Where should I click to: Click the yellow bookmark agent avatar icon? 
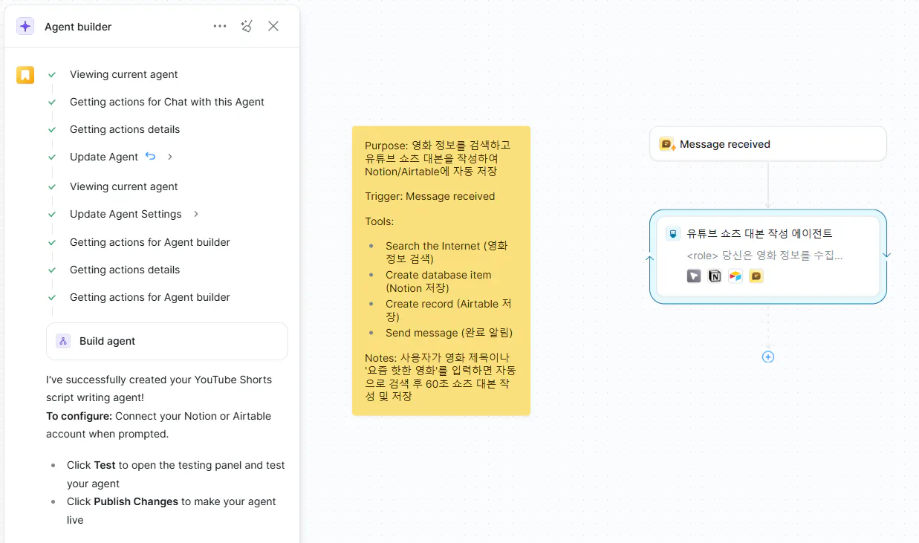point(25,74)
